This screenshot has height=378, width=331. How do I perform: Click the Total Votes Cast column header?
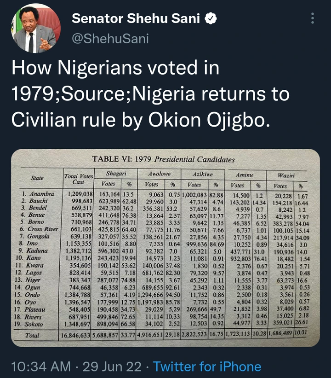coord(78,179)
